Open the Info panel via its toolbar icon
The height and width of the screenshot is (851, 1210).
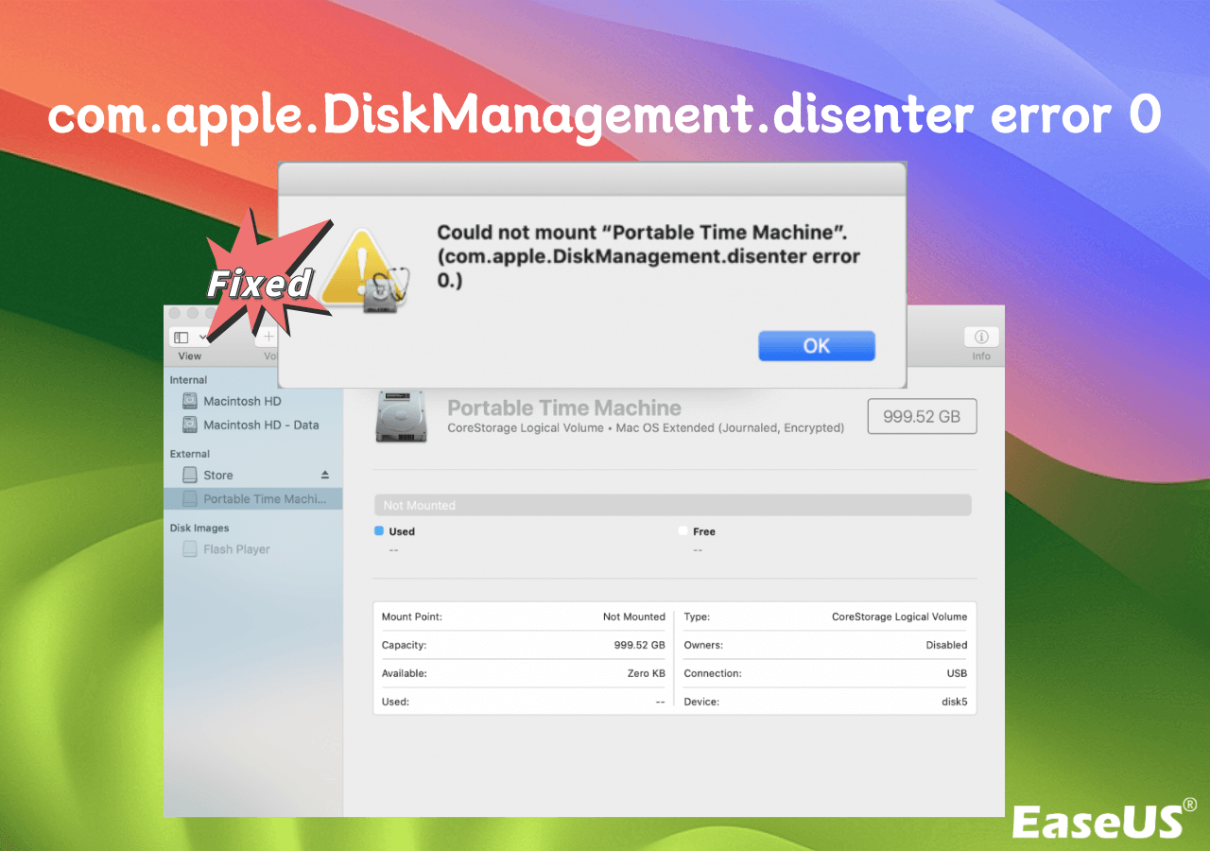point(981,337)
